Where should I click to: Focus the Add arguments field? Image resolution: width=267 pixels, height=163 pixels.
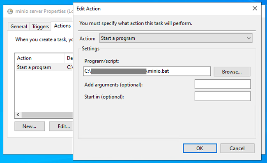(x=223, y=84)
